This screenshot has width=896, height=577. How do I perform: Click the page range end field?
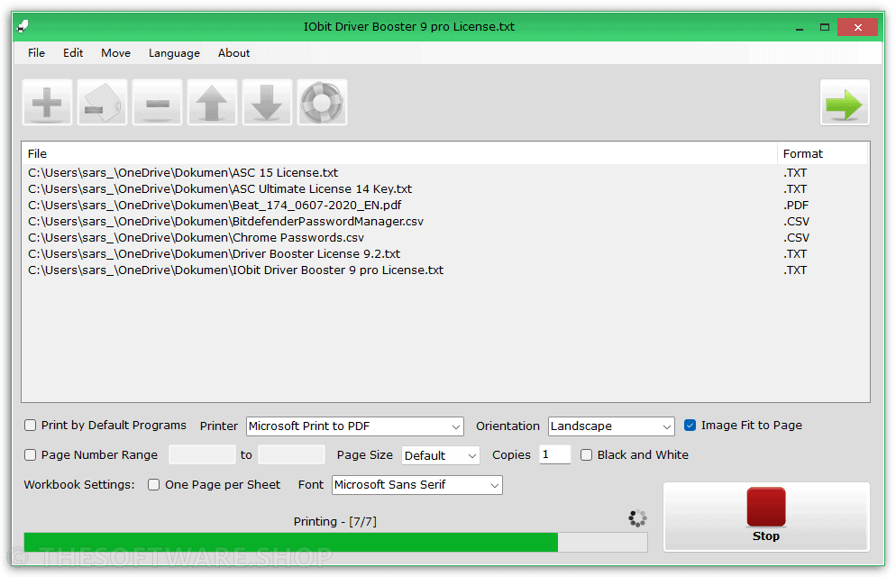(291, 454)
